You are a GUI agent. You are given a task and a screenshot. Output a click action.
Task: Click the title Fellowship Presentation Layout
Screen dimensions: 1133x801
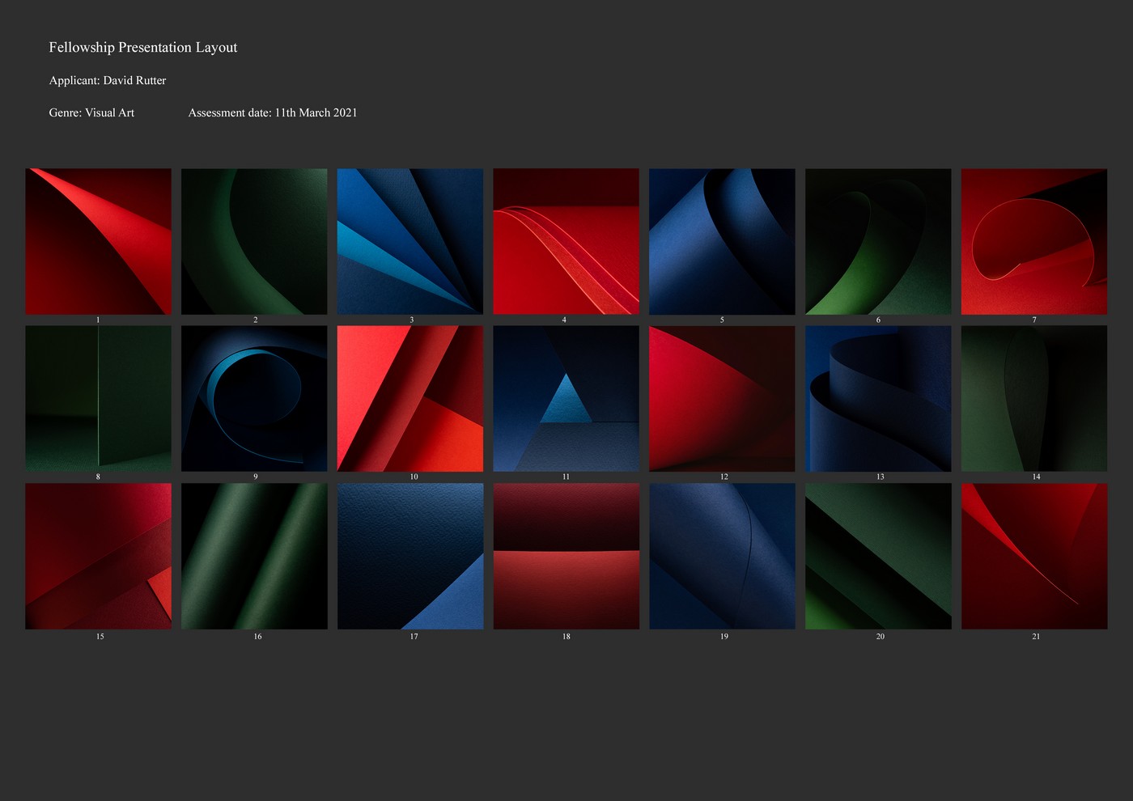point(143,48)
